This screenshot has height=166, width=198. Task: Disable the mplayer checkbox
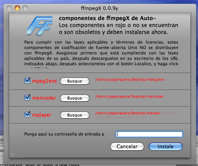pos(27,115)
